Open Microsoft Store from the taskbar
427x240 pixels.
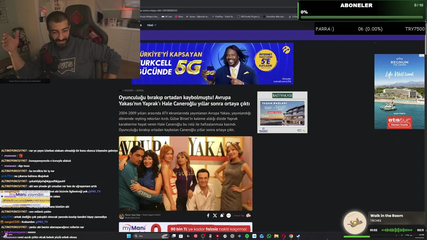[x=181, y=236]
